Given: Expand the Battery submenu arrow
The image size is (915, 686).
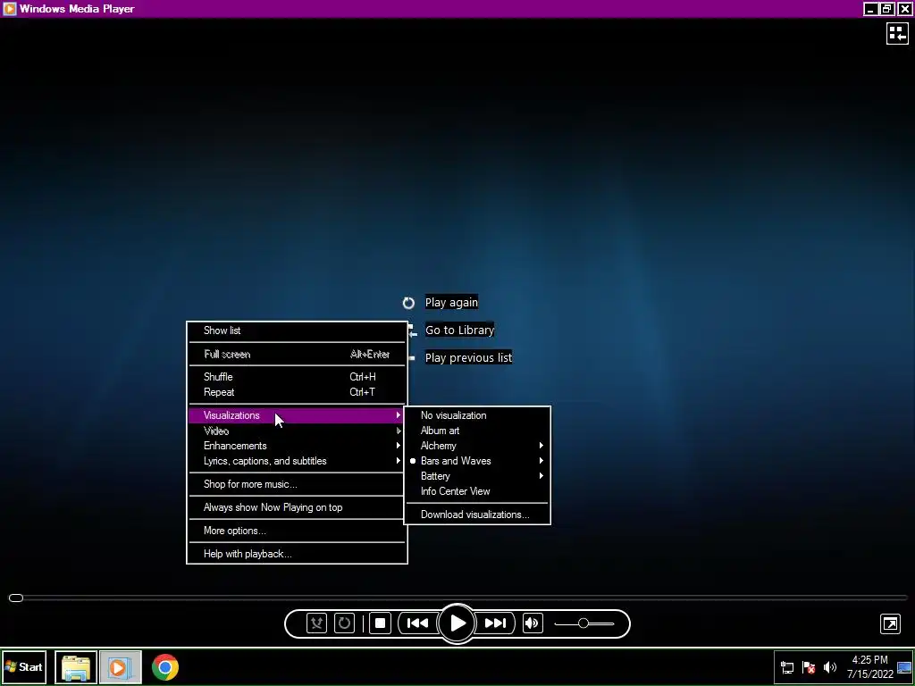Looking at the screenshot, I should (541, 476).
